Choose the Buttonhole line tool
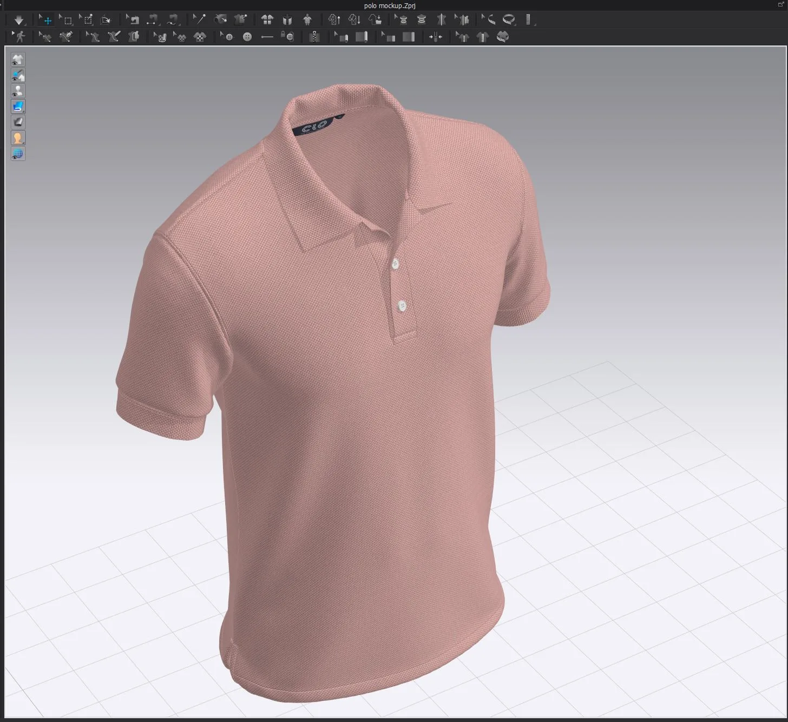The height and width of the screenshot is (722, 788). [x=267, y=37]
